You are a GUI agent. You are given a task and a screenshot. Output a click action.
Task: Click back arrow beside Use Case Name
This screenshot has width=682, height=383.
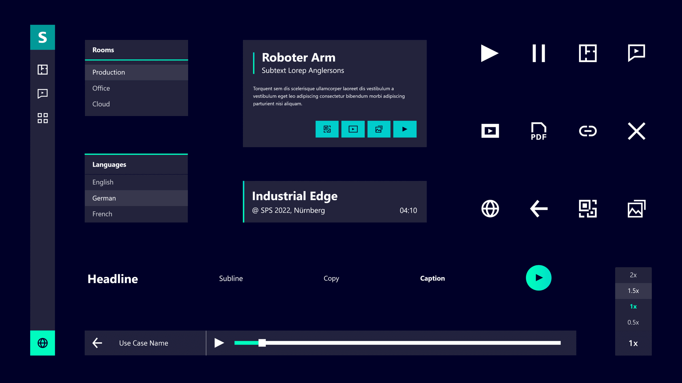(97, 343)
